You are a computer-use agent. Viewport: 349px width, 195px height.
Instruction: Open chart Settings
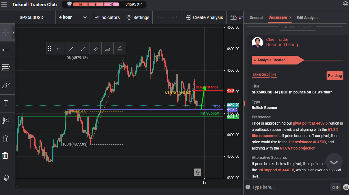(x=138, y=17)
